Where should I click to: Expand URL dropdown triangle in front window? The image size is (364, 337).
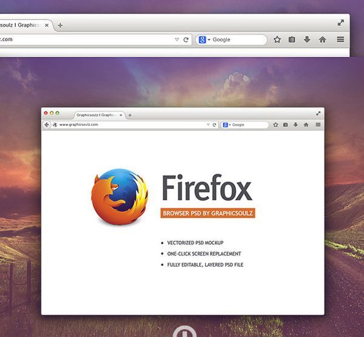208,125
